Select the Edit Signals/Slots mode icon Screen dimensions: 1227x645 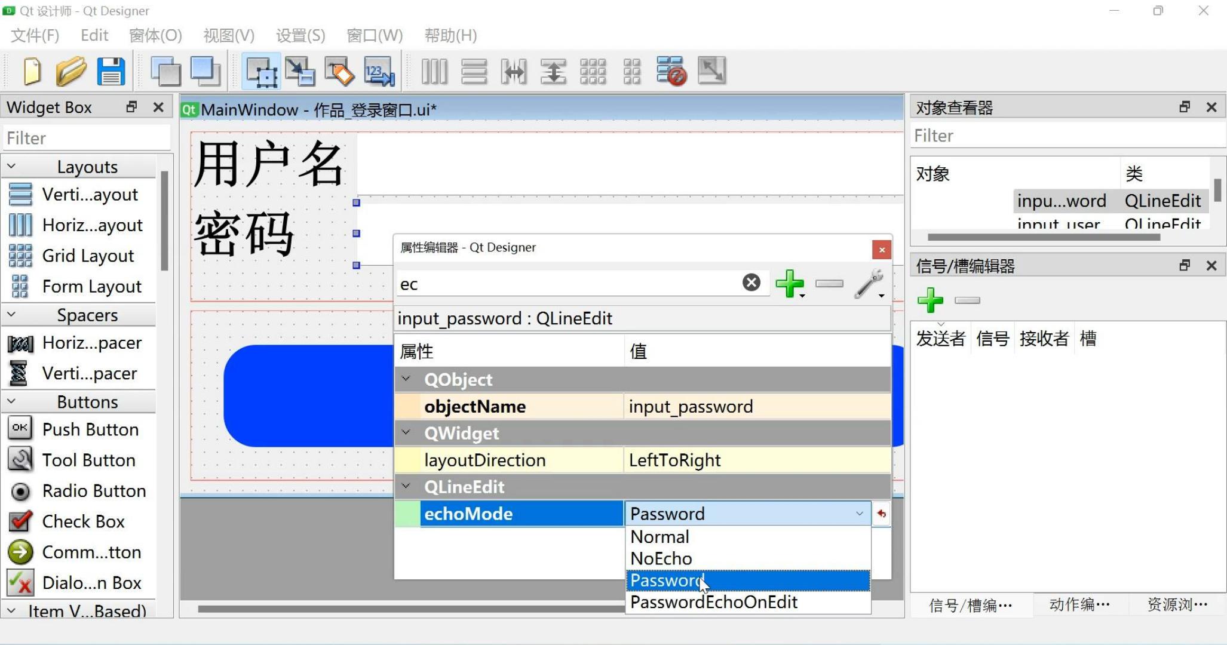point(300,72)
